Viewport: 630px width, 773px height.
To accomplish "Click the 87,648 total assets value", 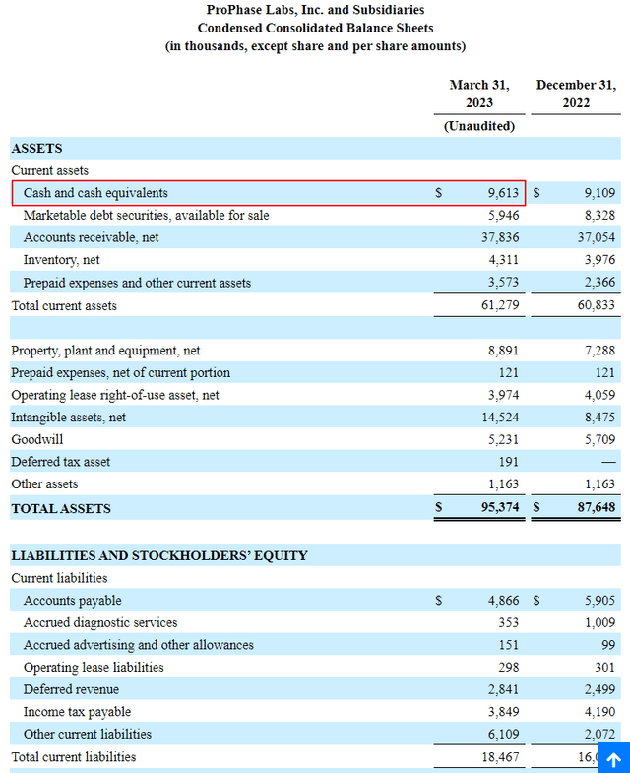I will (597, 507).
